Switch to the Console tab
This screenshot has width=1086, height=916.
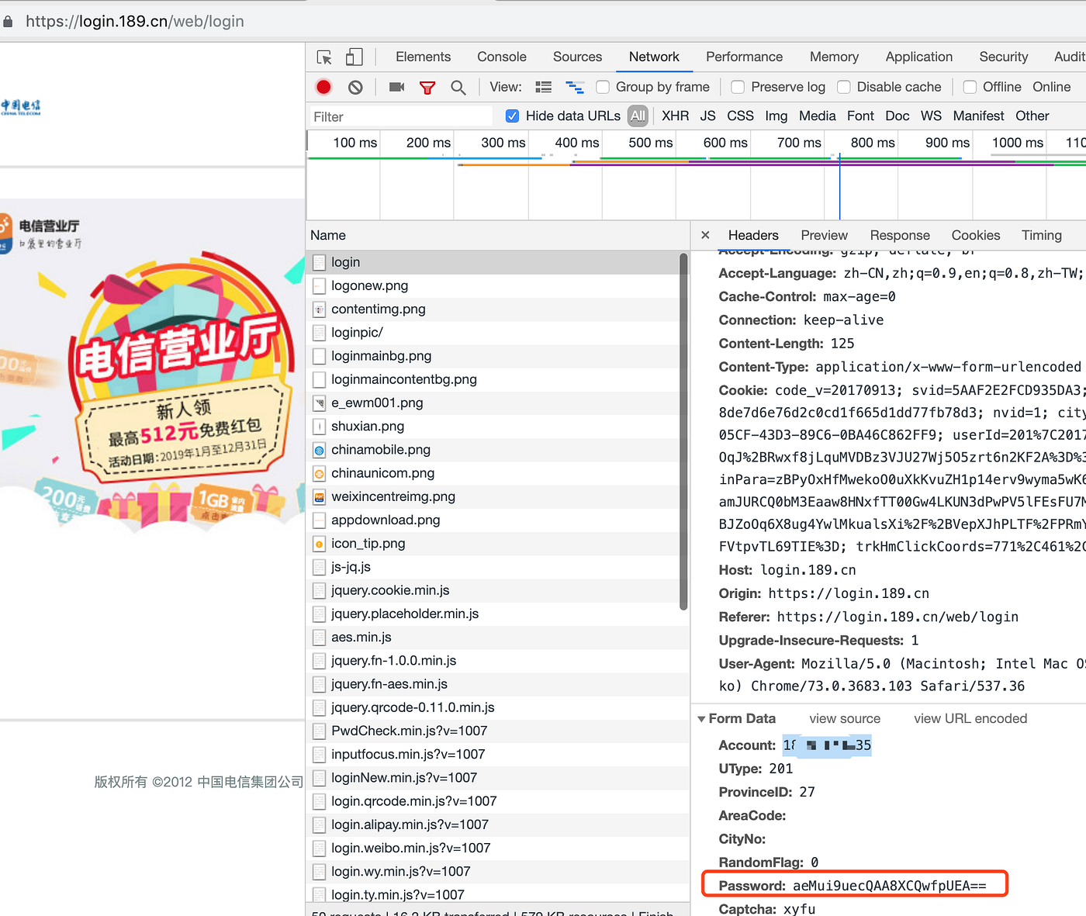click(502, 57)
